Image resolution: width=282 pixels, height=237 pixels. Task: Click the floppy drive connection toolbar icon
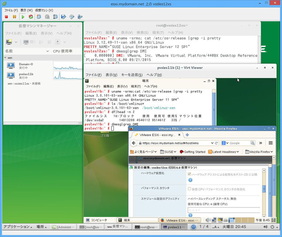pyautogui.click(x=63, y=17)
